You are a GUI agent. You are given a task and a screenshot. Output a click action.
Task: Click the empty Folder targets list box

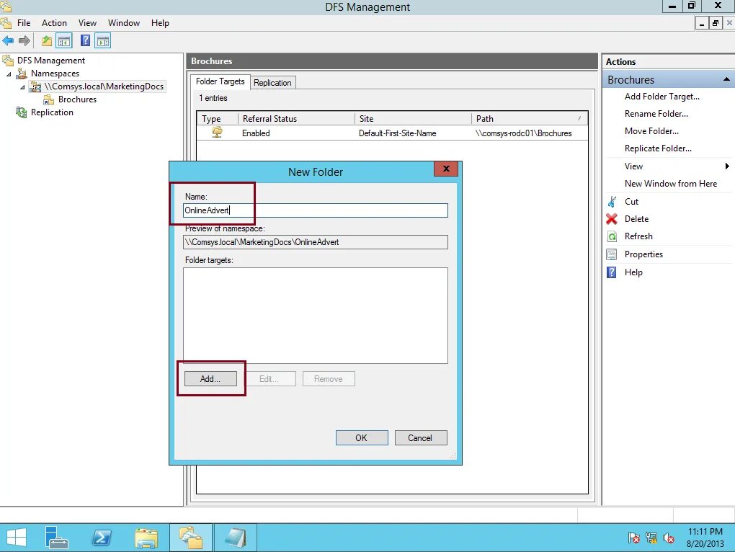316,316
